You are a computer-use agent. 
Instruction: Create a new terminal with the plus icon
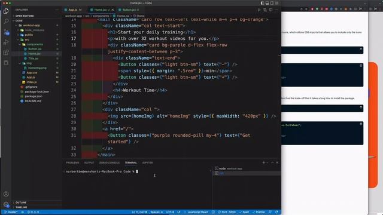coord(263,162)
